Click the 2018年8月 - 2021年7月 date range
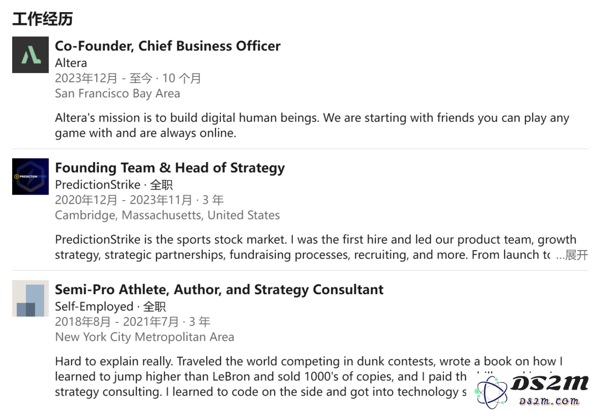598x411 pixels. [117, 322]
